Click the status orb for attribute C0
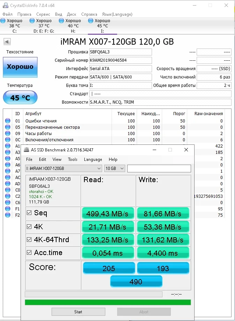The width and height of the screenshot is (235, 321). pos(8,190)
